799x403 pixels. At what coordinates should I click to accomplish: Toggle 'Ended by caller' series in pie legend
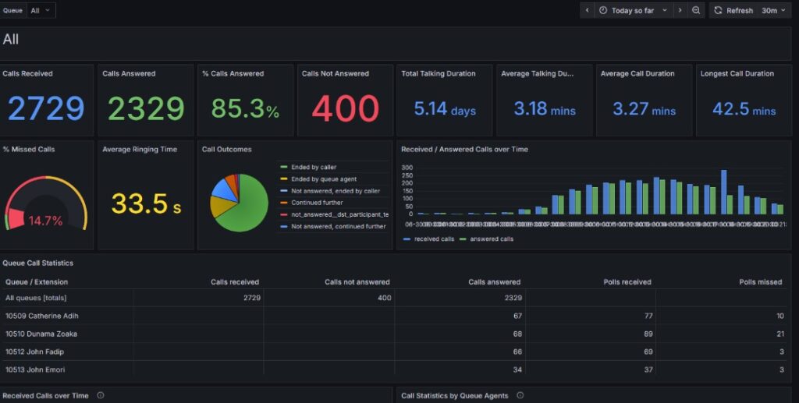pyautogui.click(x=314, y=167)
